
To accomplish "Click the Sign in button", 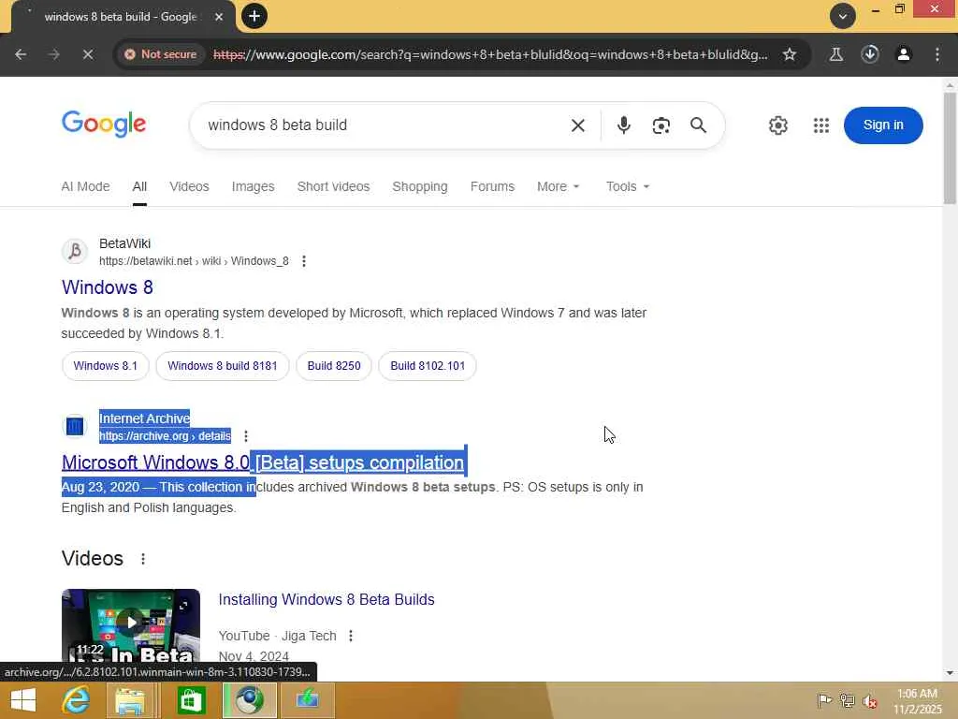I will point(883,125).
